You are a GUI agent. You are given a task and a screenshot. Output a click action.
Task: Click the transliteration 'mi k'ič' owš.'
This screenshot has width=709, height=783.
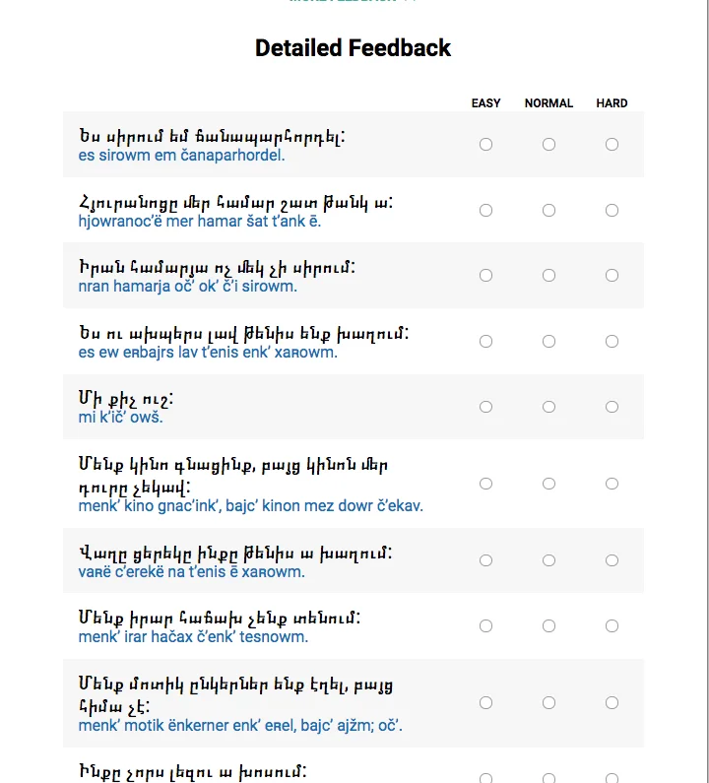click(x=120, y=418)
